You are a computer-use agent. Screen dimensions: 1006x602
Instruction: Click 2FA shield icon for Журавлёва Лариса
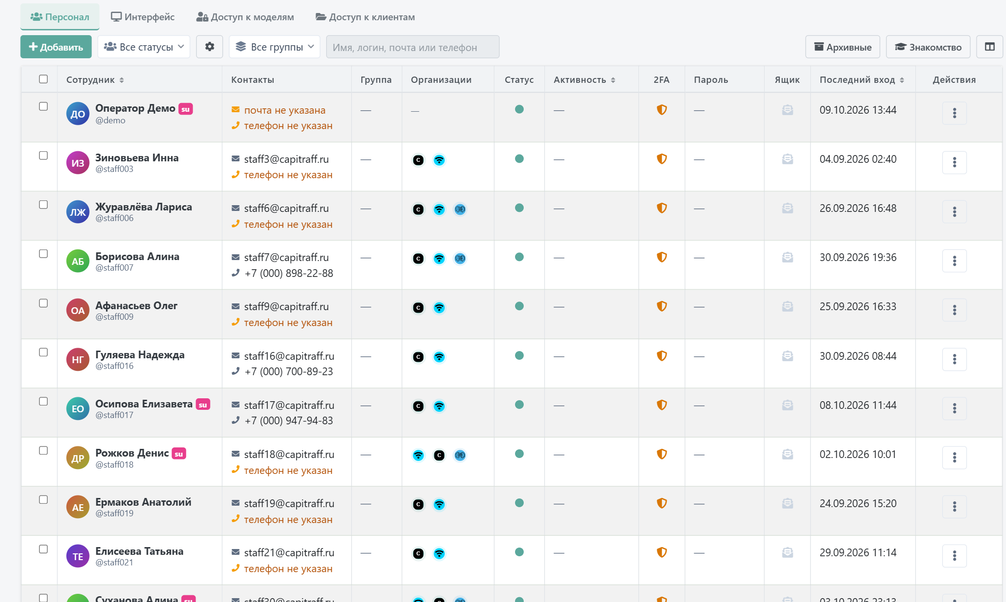tap(662, 208)
